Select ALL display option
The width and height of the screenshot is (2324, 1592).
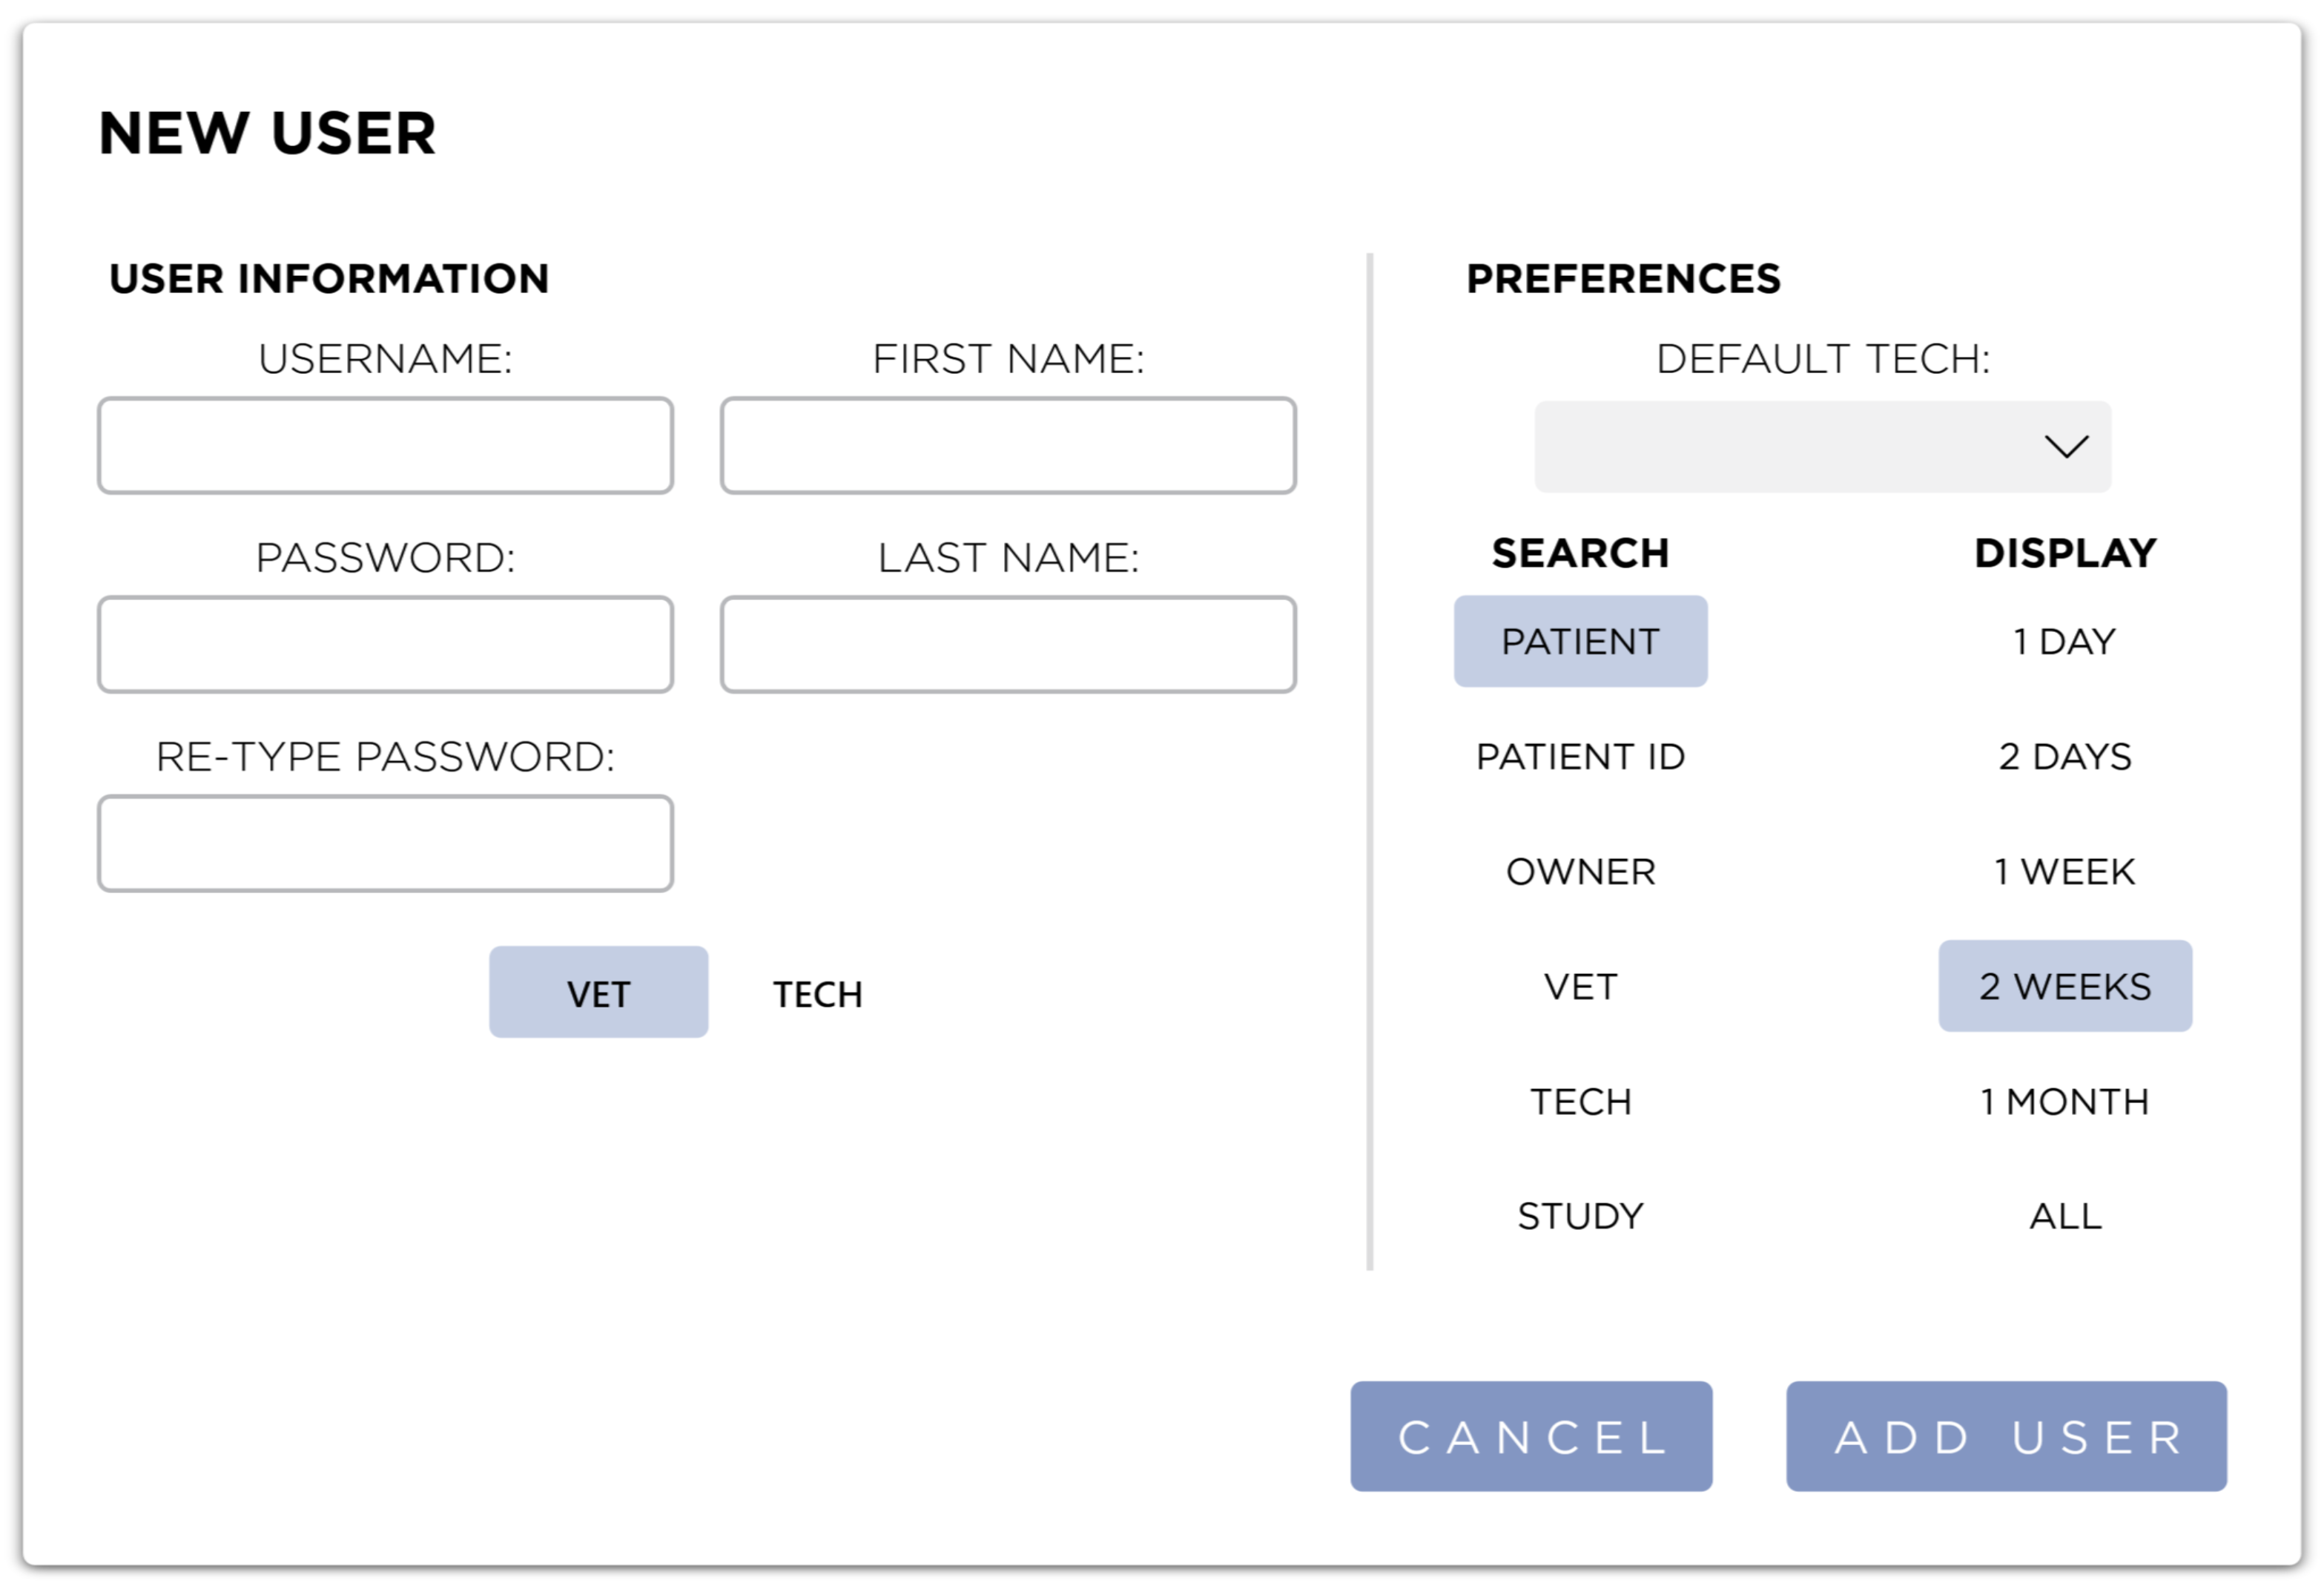click(x=2065, y=1217)
